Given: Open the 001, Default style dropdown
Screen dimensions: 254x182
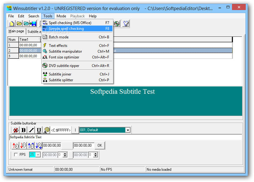Looking at the screenshot, I should [128, 130].
